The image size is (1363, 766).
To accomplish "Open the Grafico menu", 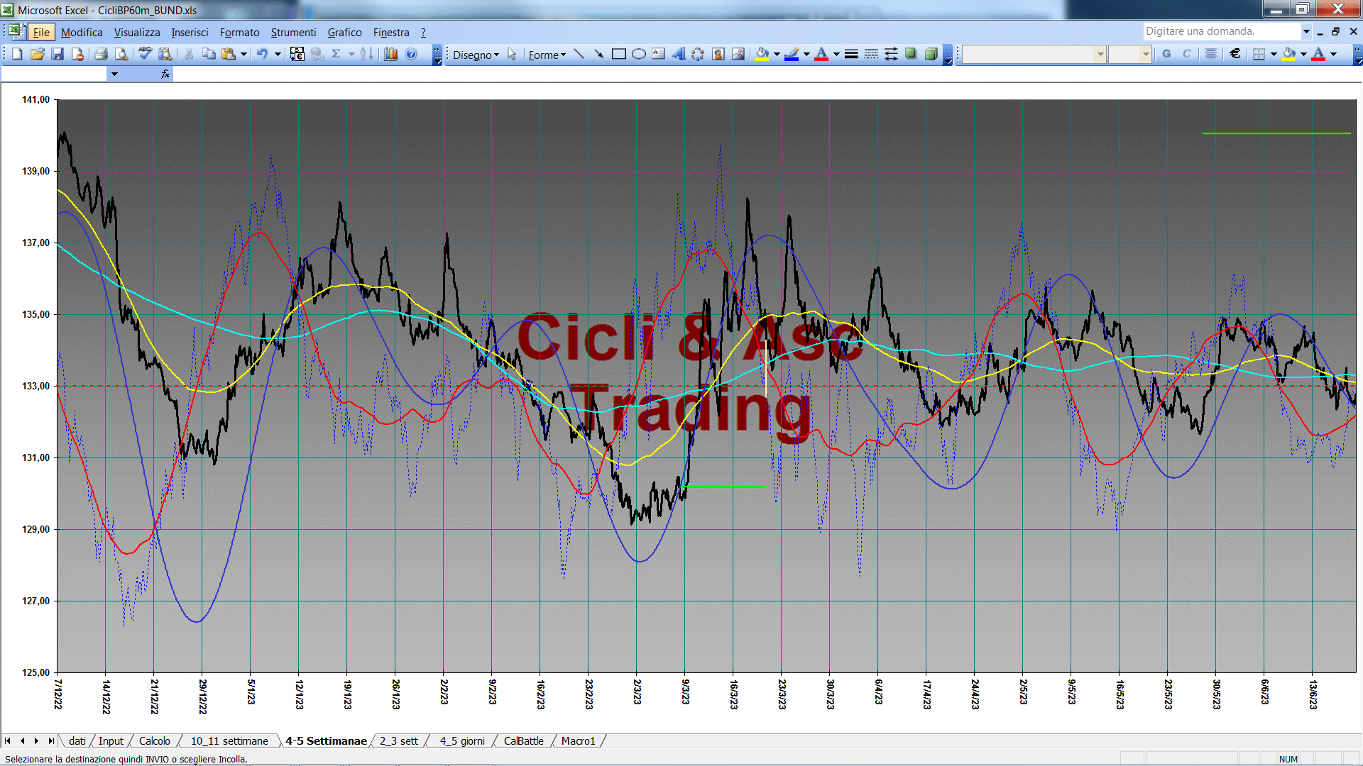I will coord(344,32).
